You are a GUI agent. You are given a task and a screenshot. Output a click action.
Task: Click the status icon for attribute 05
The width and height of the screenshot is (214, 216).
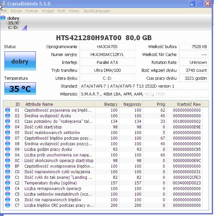(8, 132)
